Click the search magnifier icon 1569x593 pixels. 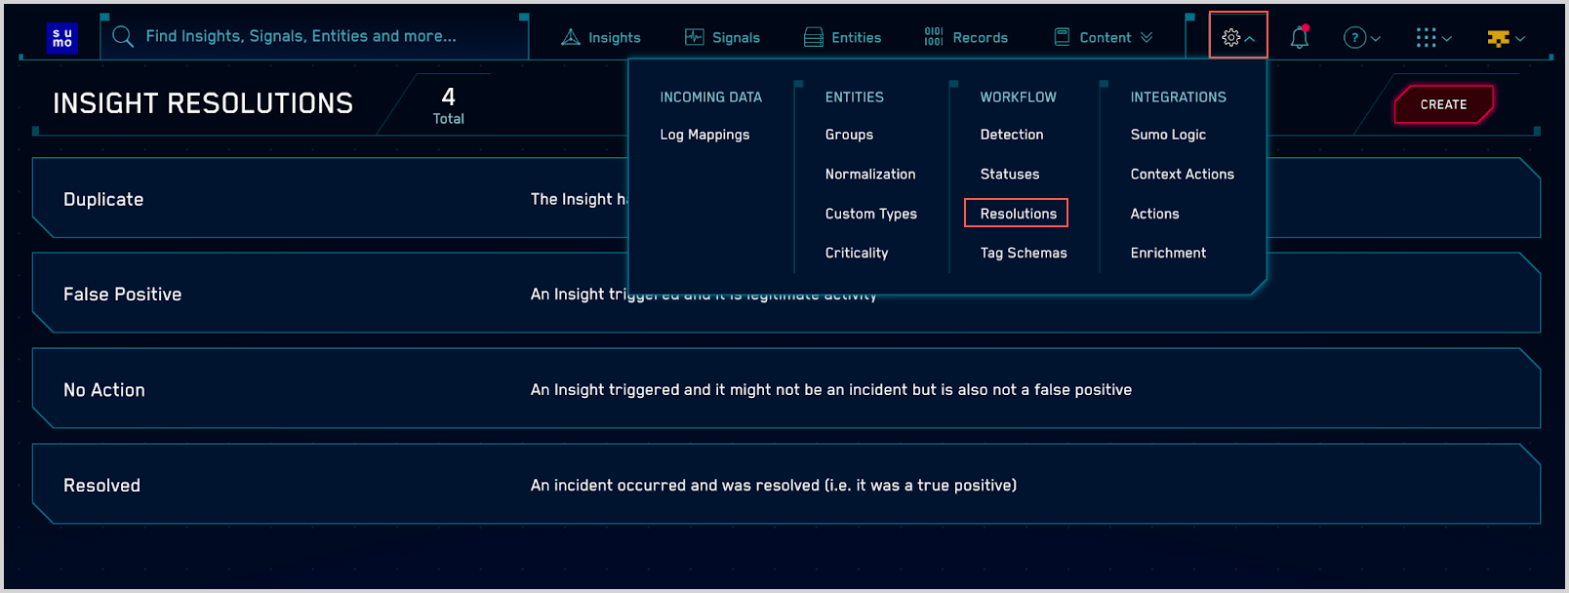tap(123, 37)
